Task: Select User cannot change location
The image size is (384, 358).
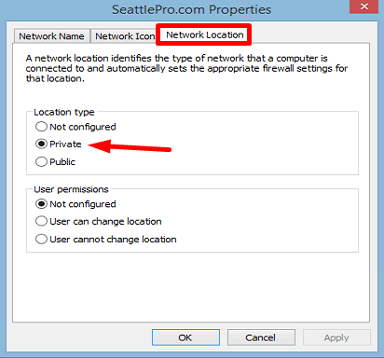Action: point(106,240)
